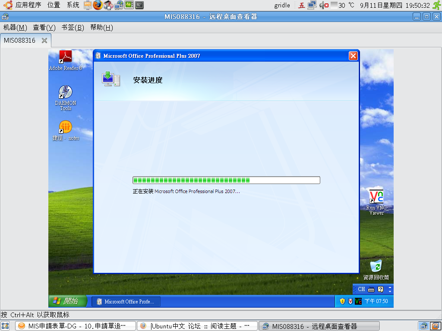Maximize the remote desktop viewer window
This screenshot has height=331, width=442.
(x=427, y=17)
